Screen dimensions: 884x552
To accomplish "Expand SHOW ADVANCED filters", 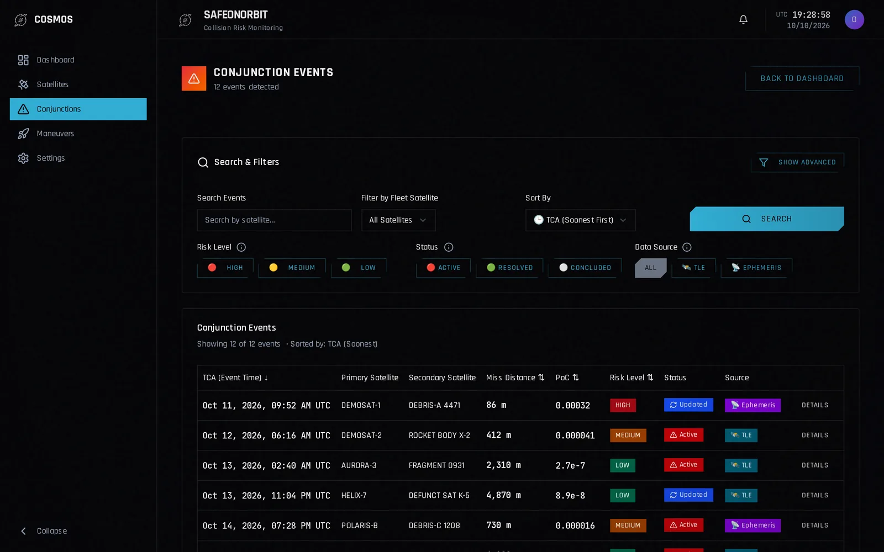I will pos(797,162).
